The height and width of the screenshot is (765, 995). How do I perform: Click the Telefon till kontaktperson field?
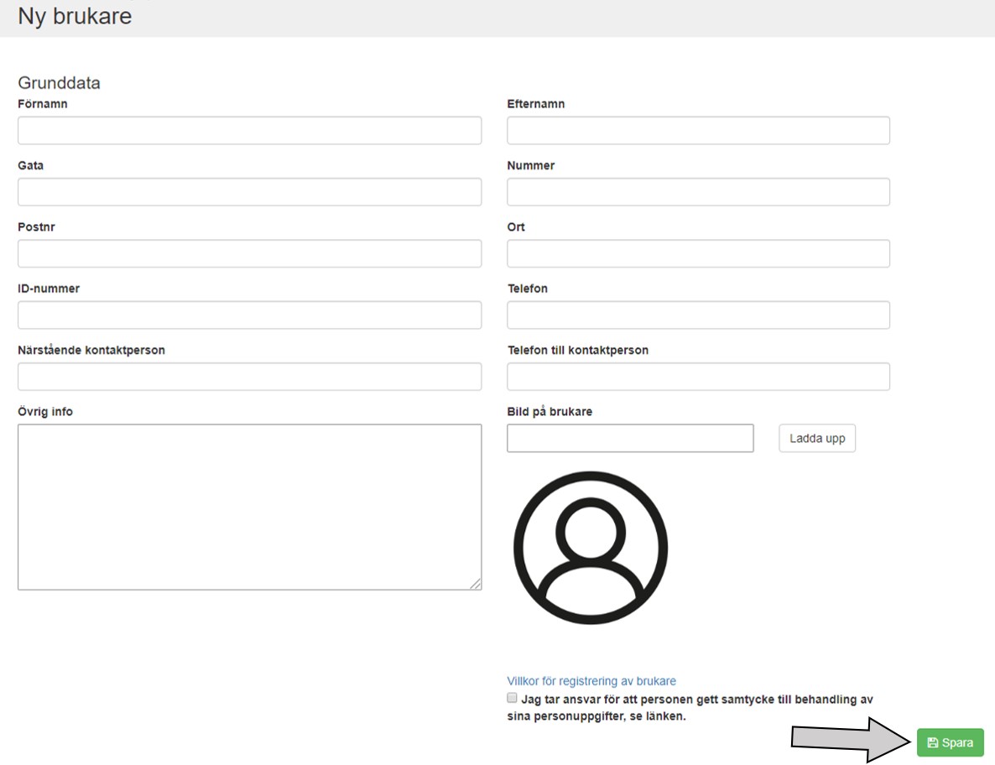698,377
